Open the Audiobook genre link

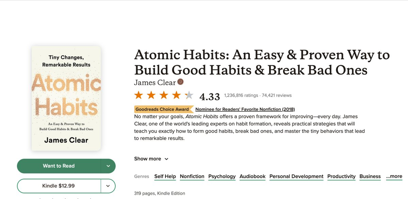[252, 176]
